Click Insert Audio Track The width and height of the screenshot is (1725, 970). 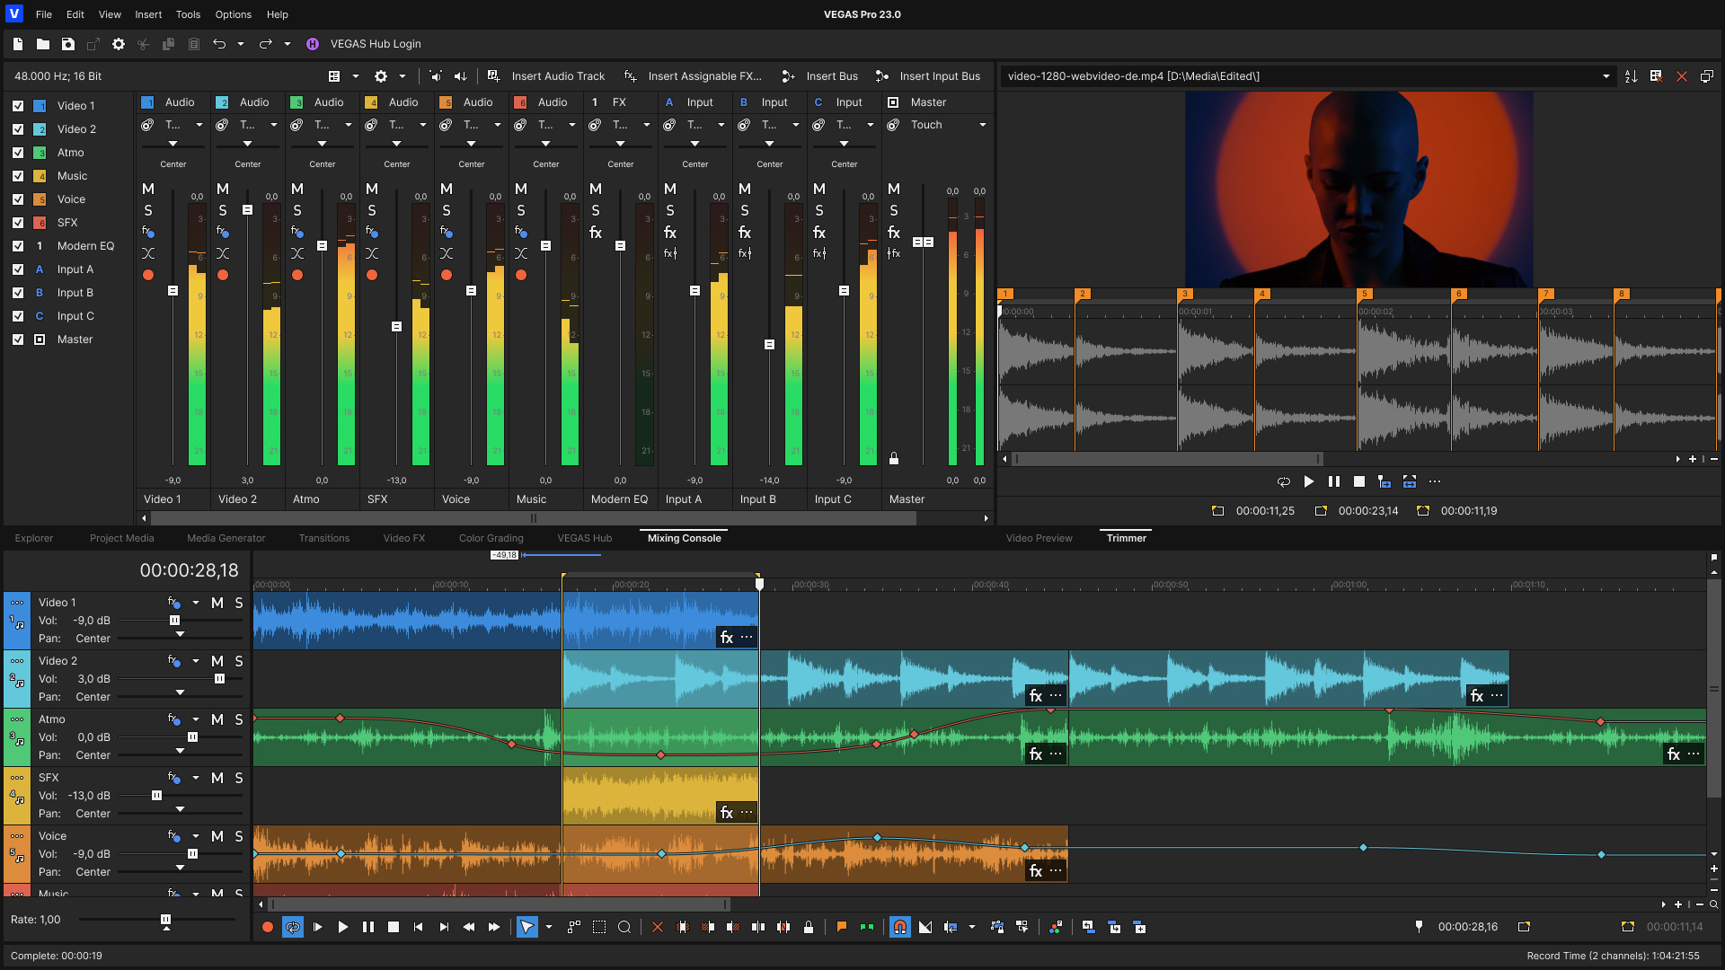(558, 76)
